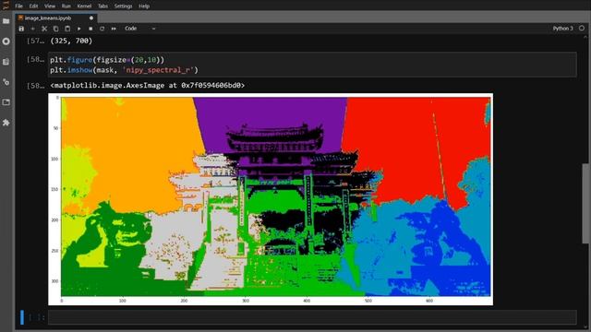The height and width of the screenshot is (332, 591).
Task: Click the segmented mask plot image
Action: point(271,199)
